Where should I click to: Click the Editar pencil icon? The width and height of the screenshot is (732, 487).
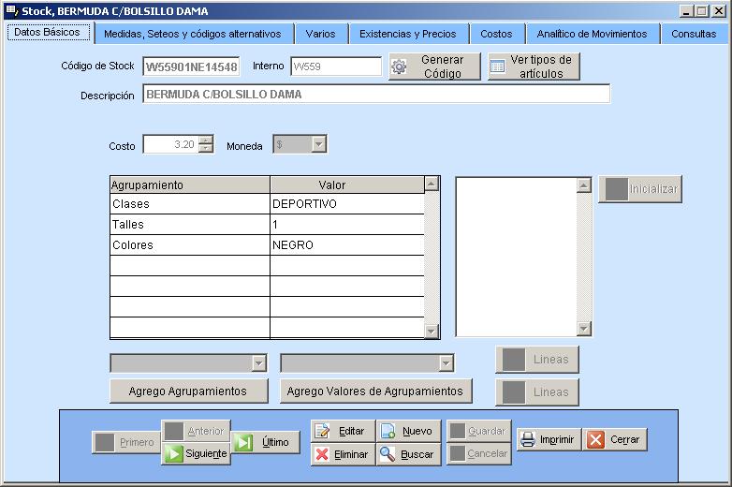coord(323,431)
